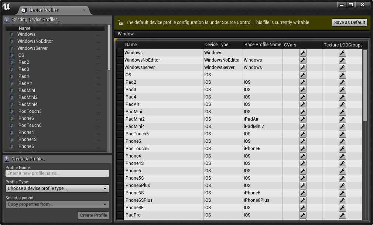Image resolution: width=373 pixels, height=225 pixels.
Task: Open CVars editor for the iPadPro profile
Action: click(303, 215)
